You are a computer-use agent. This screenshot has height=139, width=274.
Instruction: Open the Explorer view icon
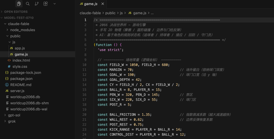[19, 4]
